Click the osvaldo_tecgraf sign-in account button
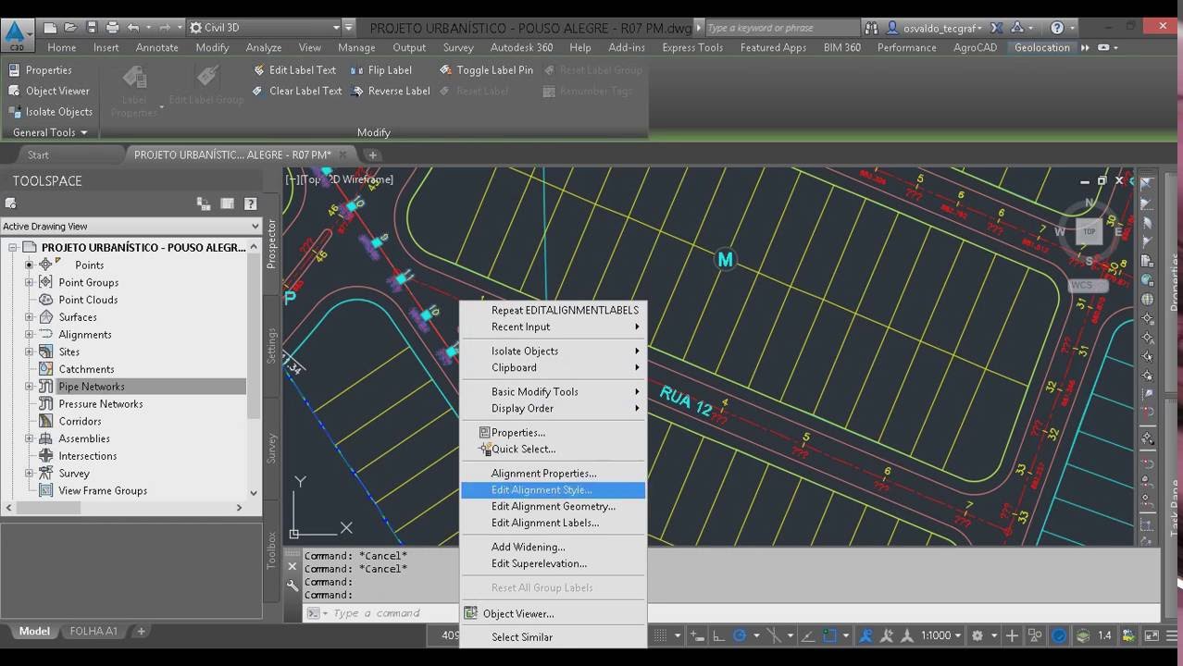 point(934,28)
